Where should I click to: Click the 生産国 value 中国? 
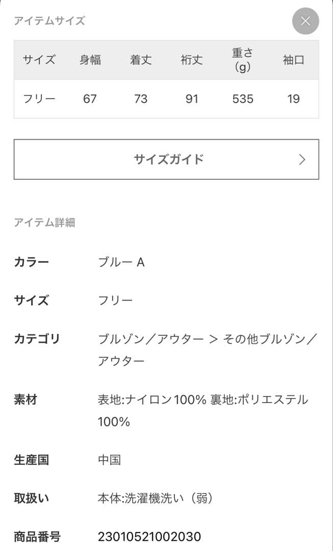(x=109, y=460)
